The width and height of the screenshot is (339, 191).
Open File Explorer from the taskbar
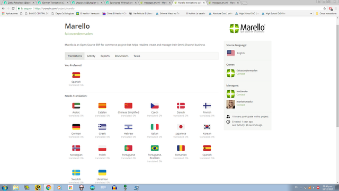click(x=16, y=187)
